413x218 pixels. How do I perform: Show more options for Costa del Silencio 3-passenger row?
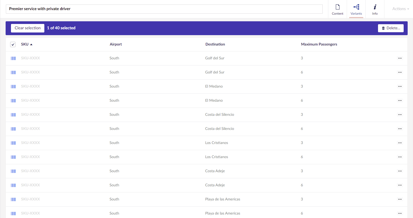[x=400, y=114]
